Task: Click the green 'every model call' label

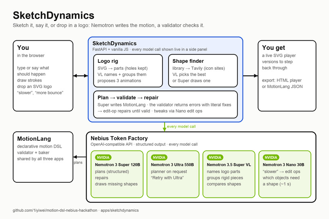Action: [x=181, y=126]
